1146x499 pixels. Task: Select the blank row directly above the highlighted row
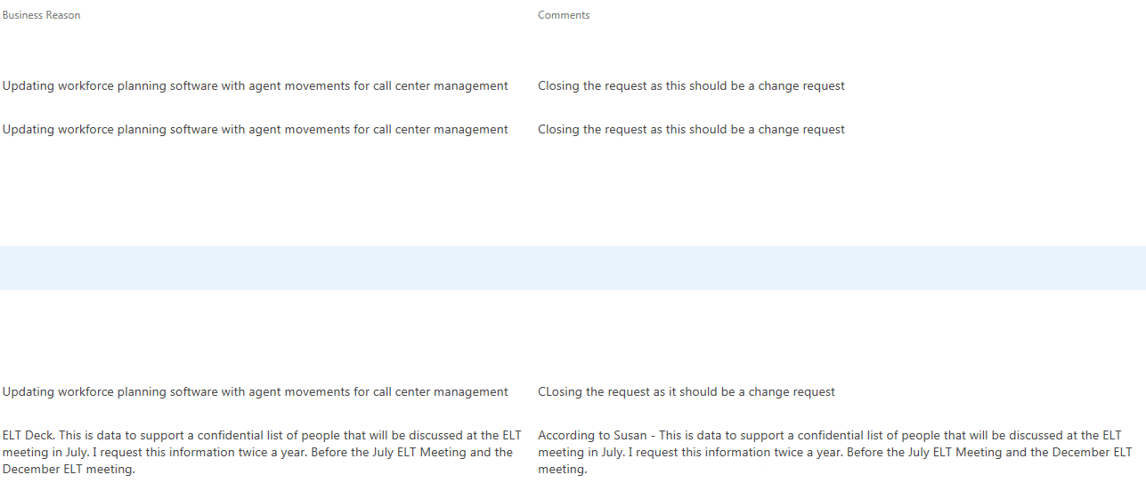click(573, 224)
